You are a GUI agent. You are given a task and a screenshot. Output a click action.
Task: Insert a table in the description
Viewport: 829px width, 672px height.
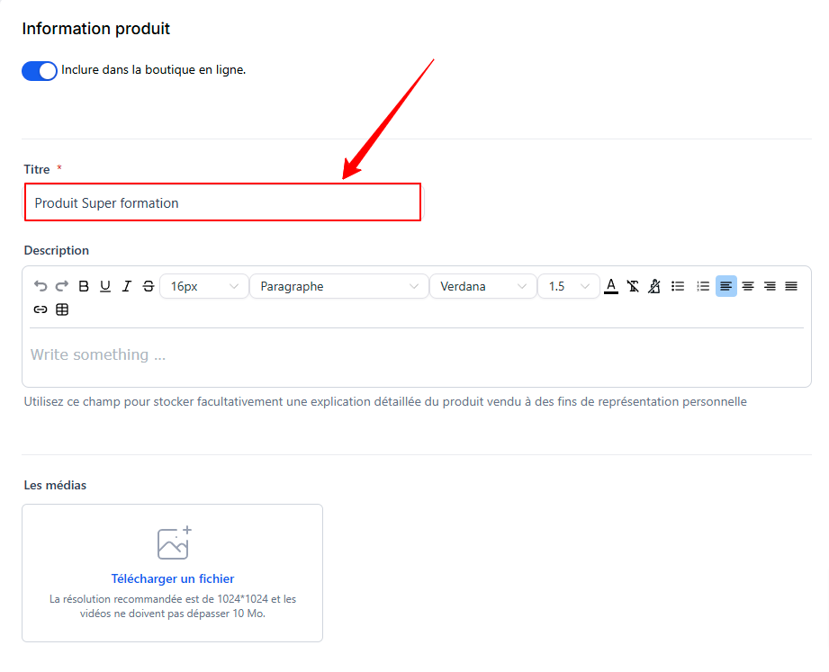(x=62, y=309)
